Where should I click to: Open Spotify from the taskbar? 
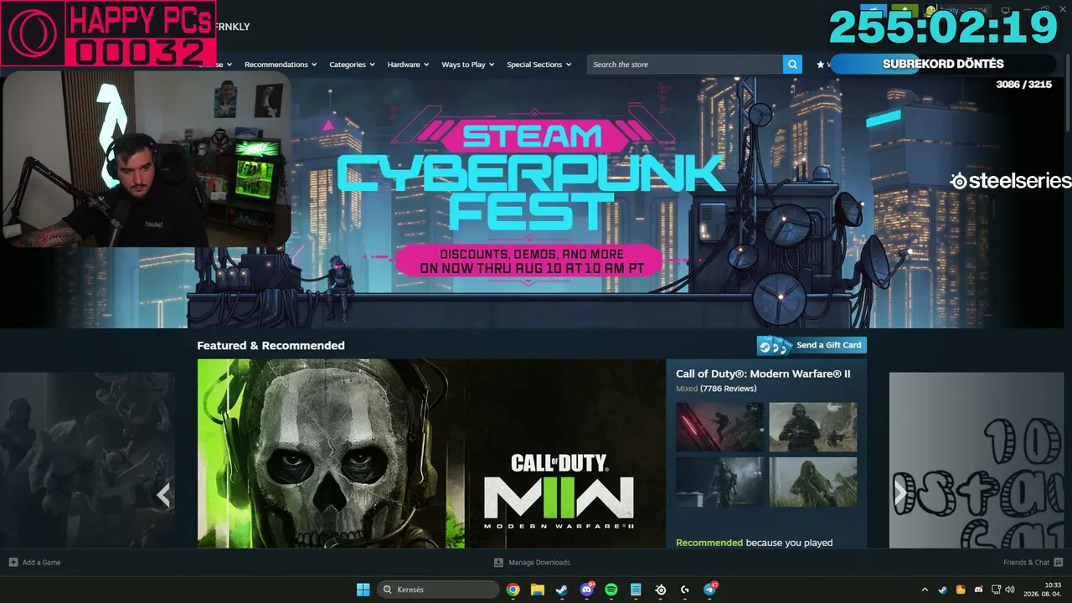[x=611, y=590]
